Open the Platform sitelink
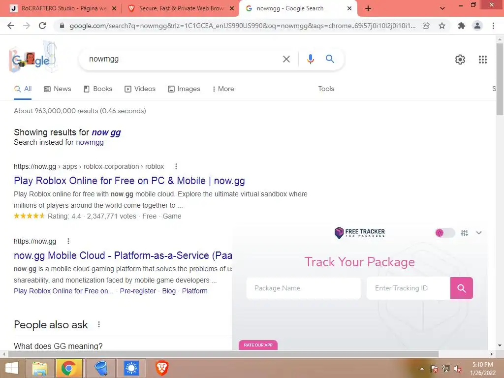This screenshot has width=504, height=378. pos(194,291)
